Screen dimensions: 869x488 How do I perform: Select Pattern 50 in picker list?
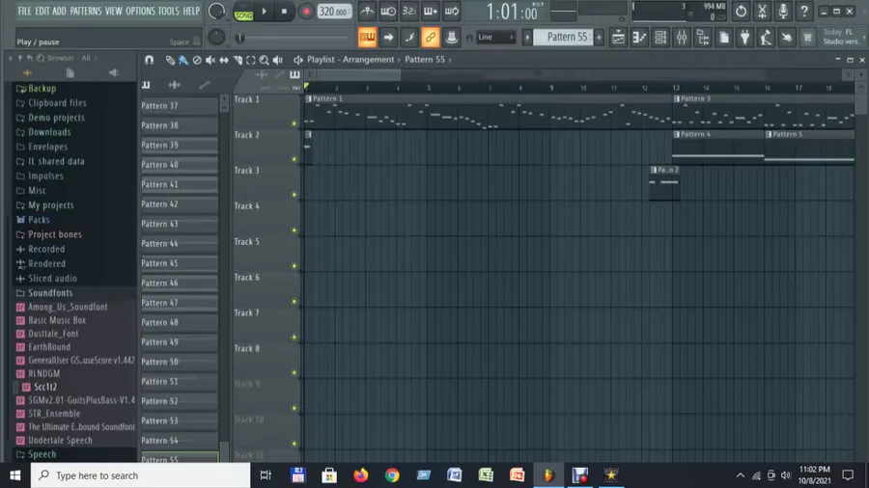[179, 363]
